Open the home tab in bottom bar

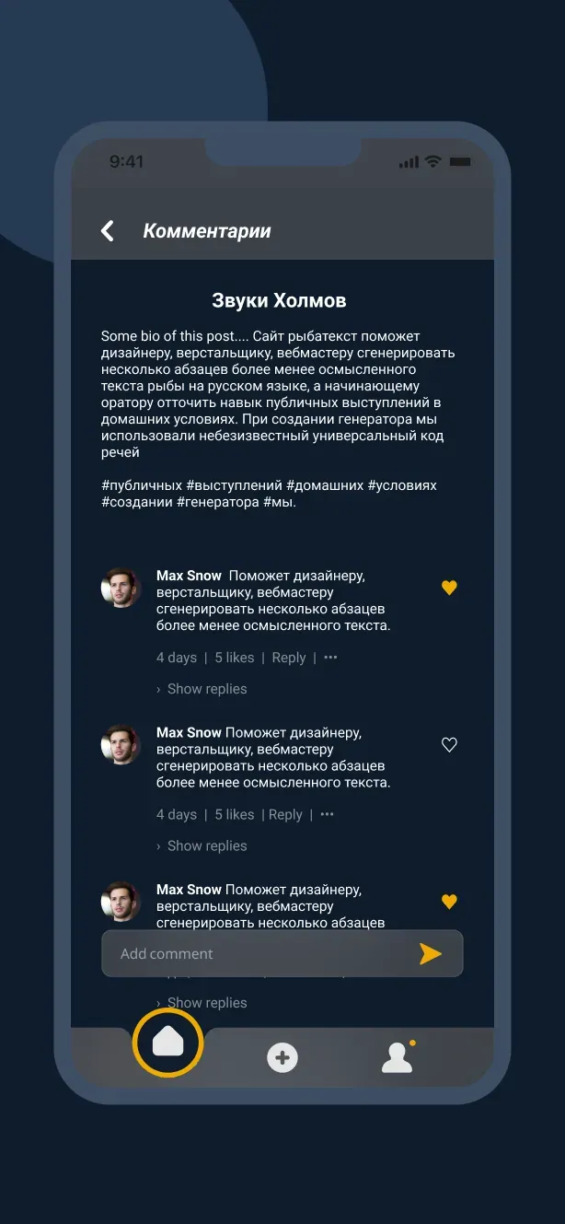(x=167, y=1043)
